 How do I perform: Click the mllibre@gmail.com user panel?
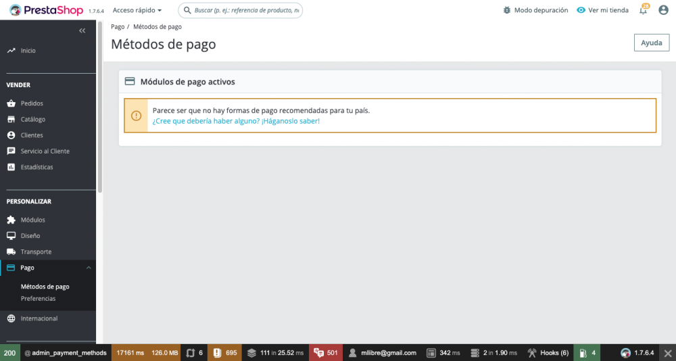point(383,353)
